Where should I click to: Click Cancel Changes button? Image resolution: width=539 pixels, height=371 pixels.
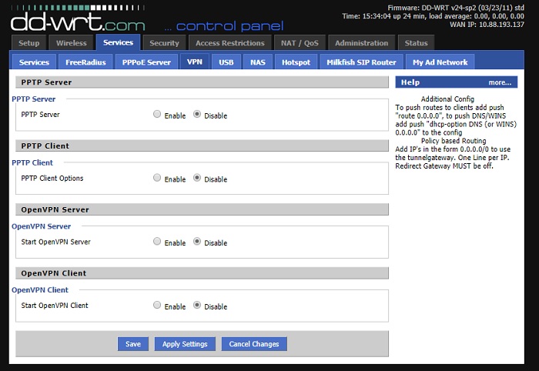[254, 344]
